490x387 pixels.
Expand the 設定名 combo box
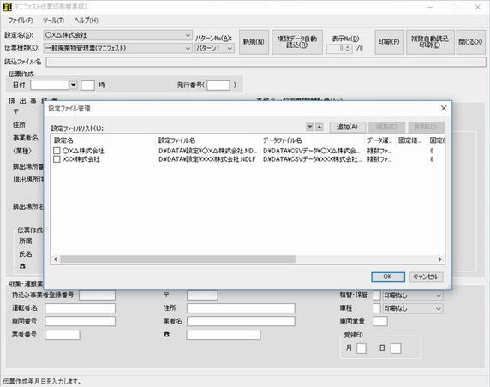click(x=188, y=35)
